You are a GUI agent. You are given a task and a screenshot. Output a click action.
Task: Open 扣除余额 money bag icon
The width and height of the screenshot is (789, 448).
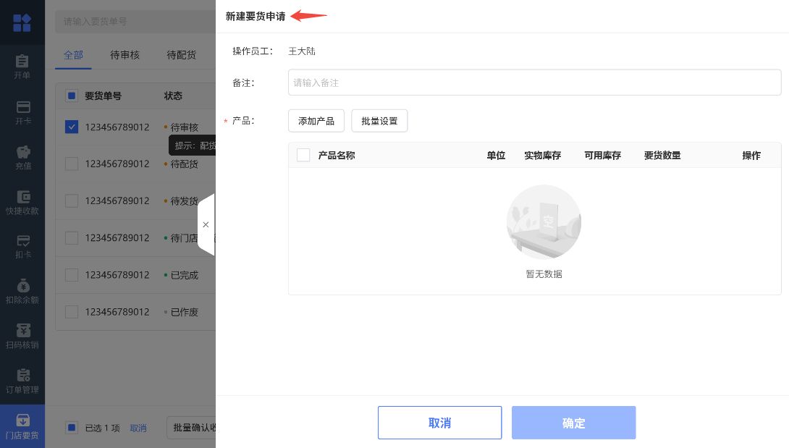[x=22, y=287]
